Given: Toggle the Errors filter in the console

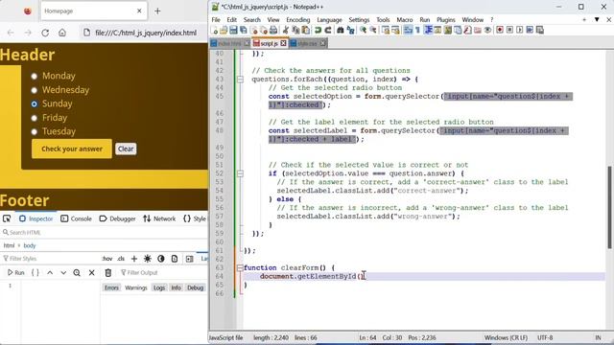Looking at the screenshot, I should point(111,287).
